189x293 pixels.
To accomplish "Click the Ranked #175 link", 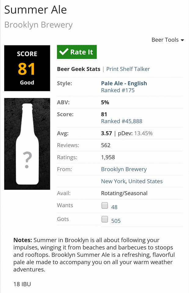I will coord(118,90).
